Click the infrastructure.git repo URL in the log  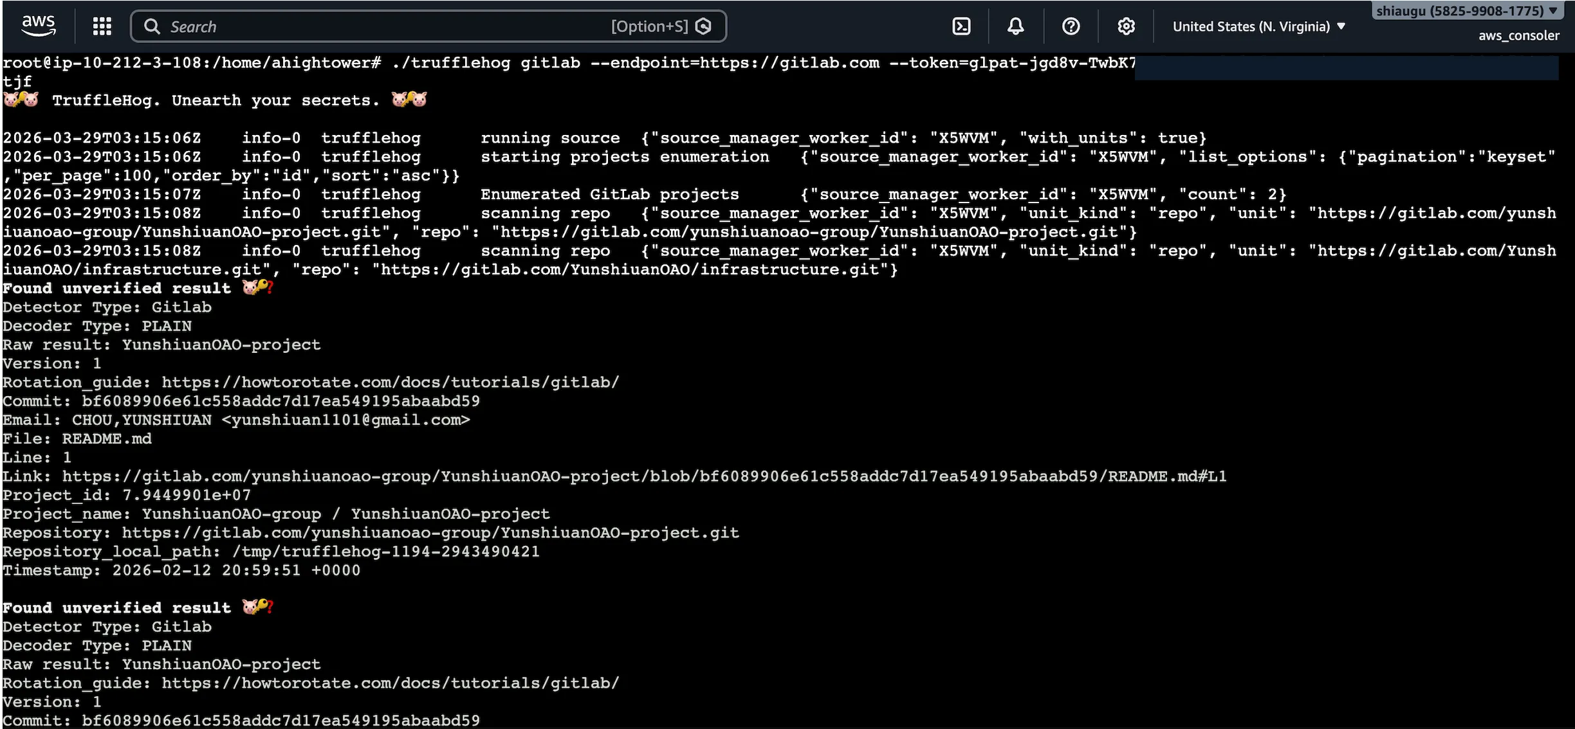tap(631, 270)
